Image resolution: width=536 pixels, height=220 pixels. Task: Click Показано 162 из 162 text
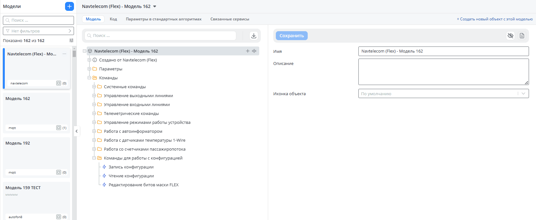24,40
